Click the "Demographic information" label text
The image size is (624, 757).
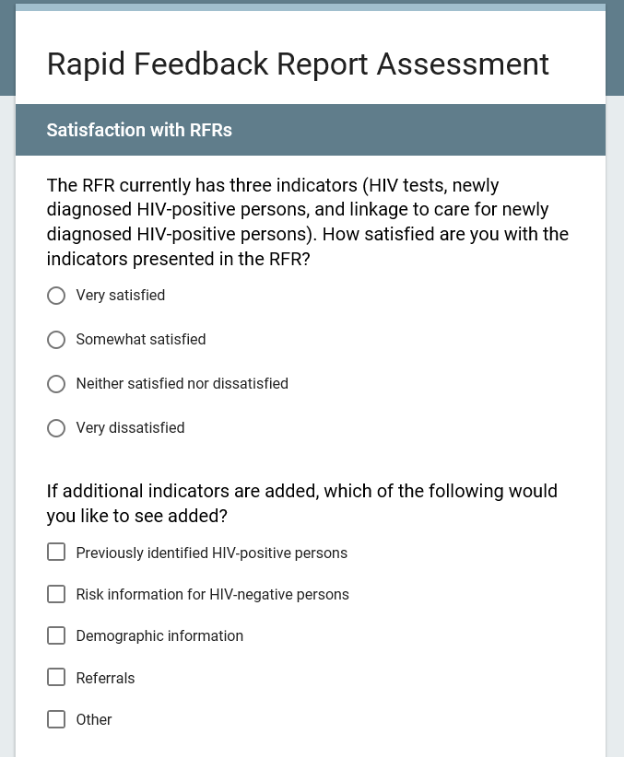[159, 636]
